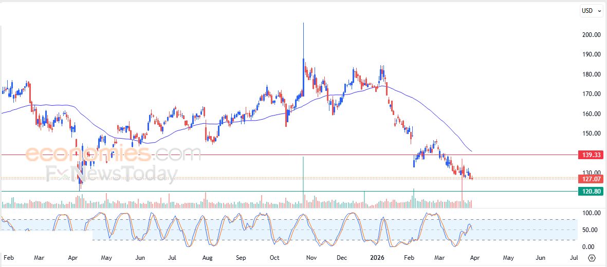The image size is (607, 267).
Task: Click the Sep label on time axis
Action: [x=241, y=258]
